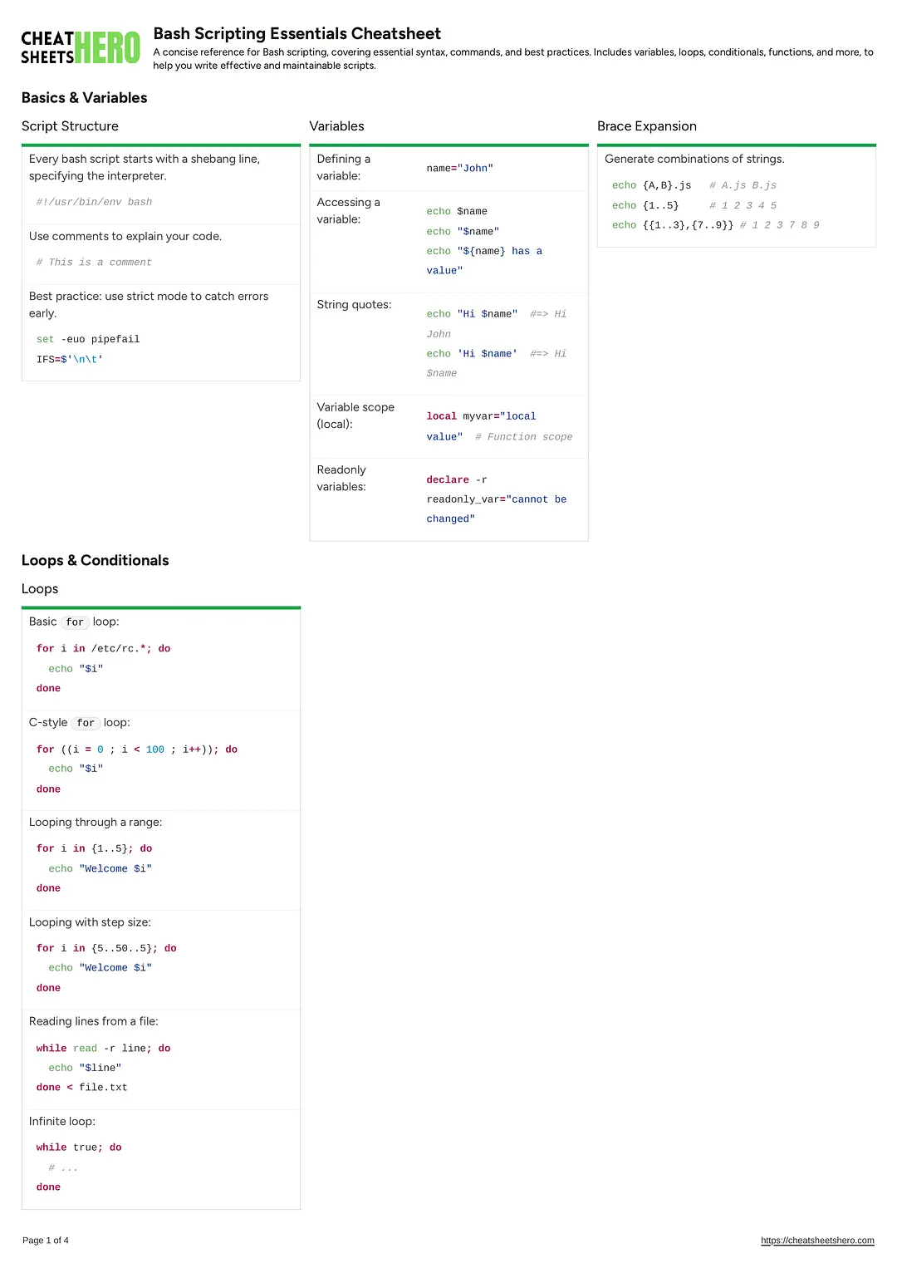897x1268 pixels.
Task: Click the 'Page 1 of 4' footer text
Action: click(x=46, y=1241)
